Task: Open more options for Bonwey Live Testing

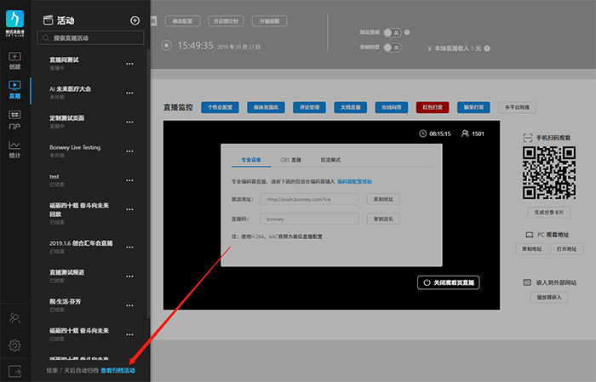Action: (130, 151)
